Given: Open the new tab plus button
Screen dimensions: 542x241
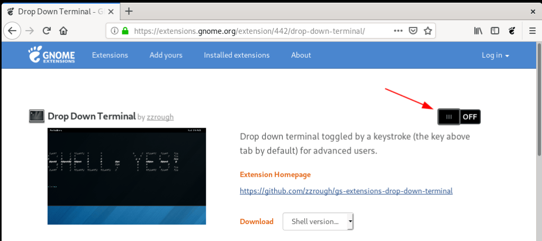Looking at the screenshot, I should [x=129, y=11].
